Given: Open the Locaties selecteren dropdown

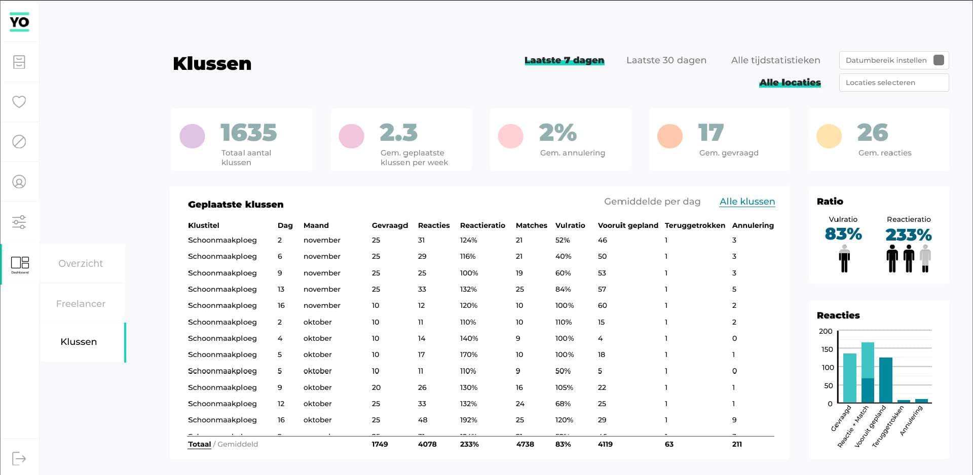Looking at the screenshot, I should tap(893, 83).
